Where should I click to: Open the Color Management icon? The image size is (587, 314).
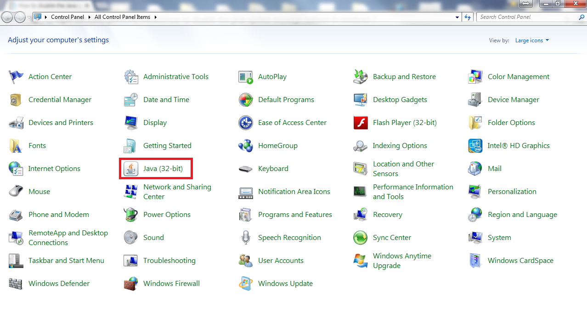[x=475, y=77]
